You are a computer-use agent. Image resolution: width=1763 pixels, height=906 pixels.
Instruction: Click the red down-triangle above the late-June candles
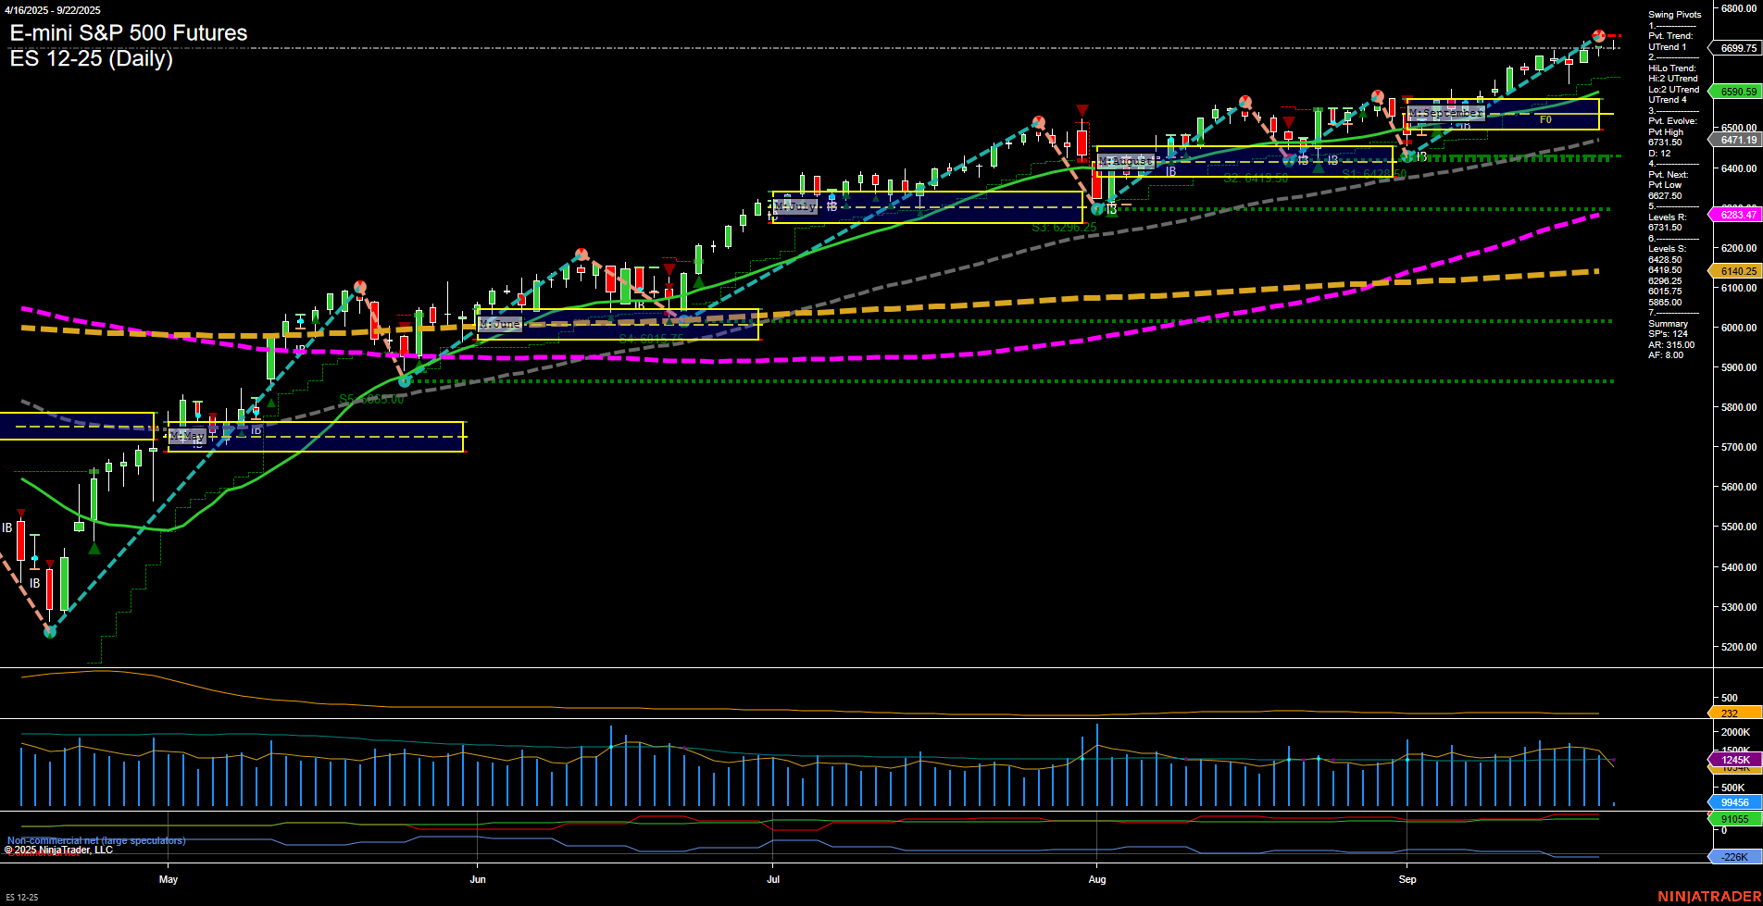tap(669, 268)
